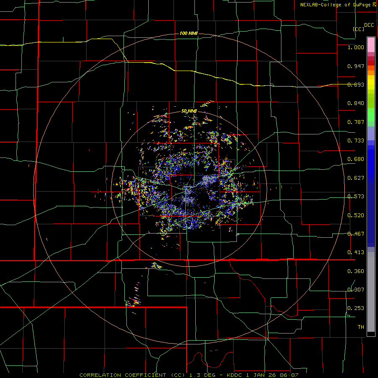Select the 0.680 scale label
This screenshot has height=378, width=378.
(x=356, y=159)
